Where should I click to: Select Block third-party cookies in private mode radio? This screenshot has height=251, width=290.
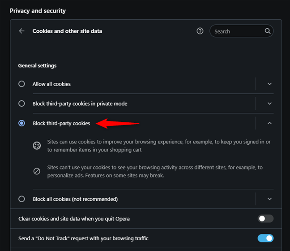click(x=21, y=104)
